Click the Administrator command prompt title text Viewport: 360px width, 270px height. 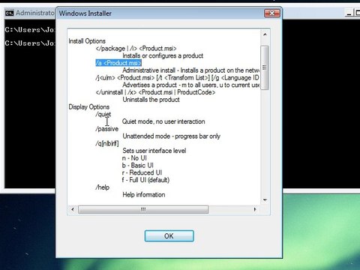click(x=35, y=13)
